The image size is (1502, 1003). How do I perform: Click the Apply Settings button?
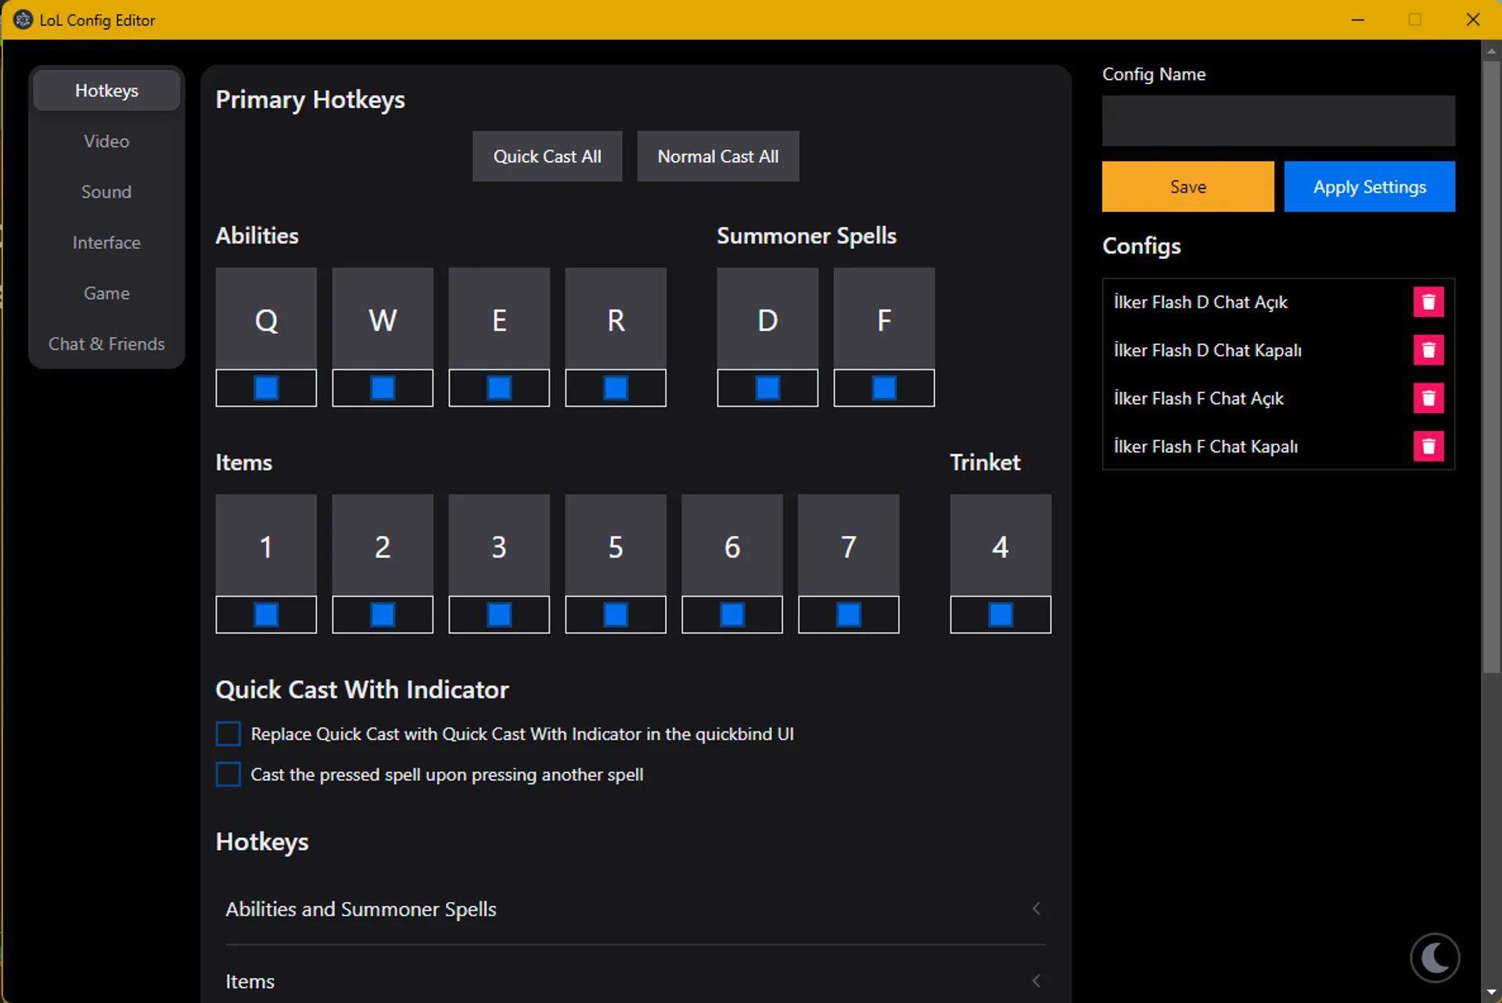[x=1369, y=187]
